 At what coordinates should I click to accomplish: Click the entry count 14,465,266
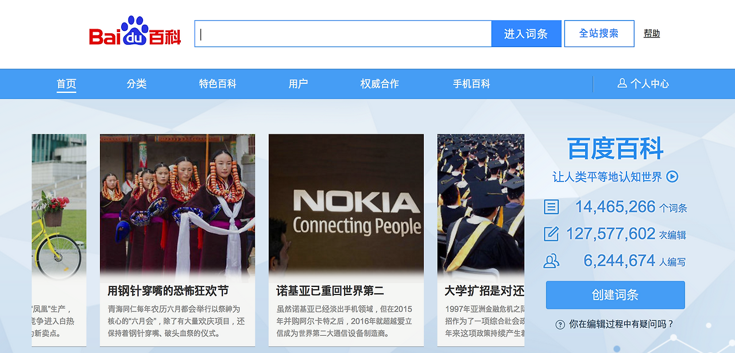[x=615, y=207]
